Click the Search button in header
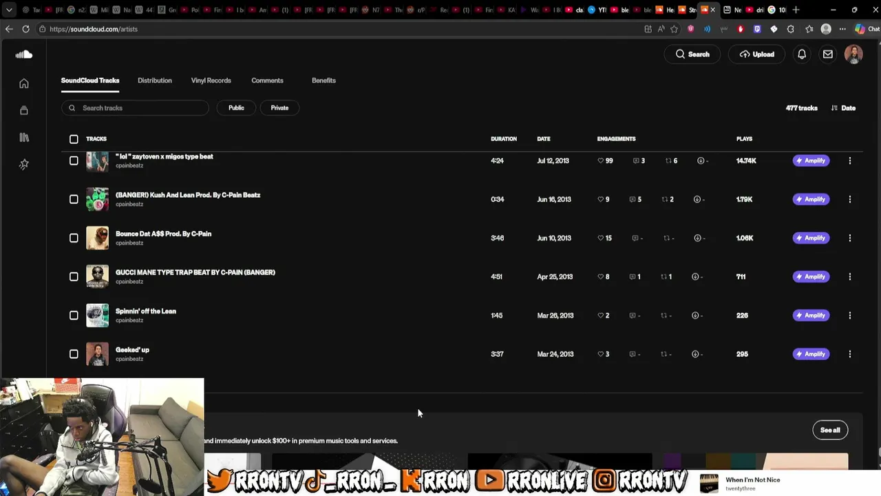Viewport: 881px width, 496px height. (692, 54)
